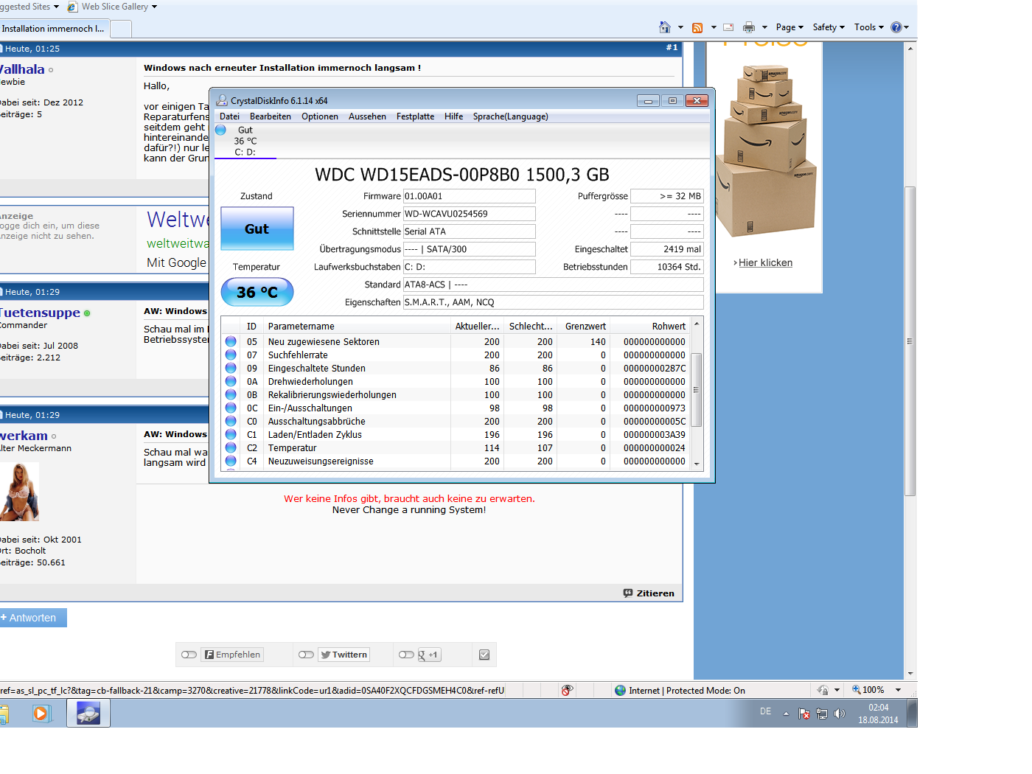
Task: Show hidden tray icons arrow
Action: (786, 714)
